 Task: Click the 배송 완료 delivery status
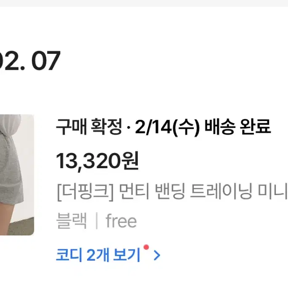click(x=238, y=127)
